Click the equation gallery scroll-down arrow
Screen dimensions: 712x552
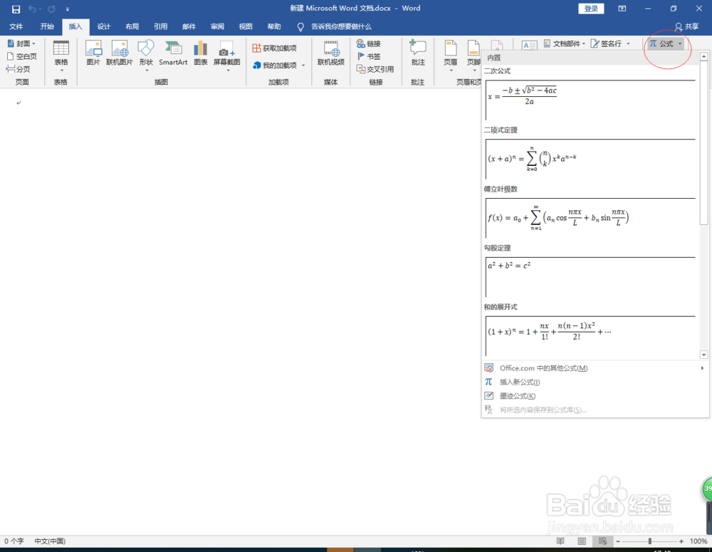click(704, 355)
